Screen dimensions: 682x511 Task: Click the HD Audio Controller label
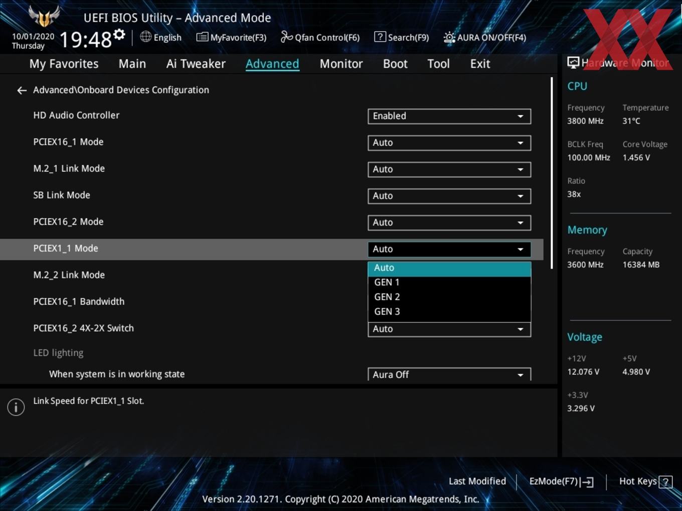(76, 115)
